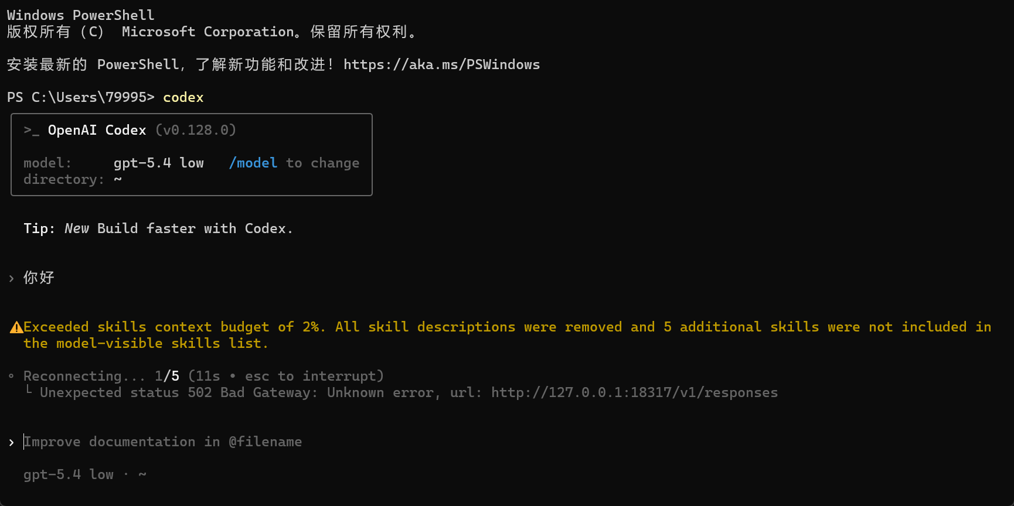Click the PS C:\Users\79995> prompt
Screen dimensions: 1014x506
tap(81, 97)
